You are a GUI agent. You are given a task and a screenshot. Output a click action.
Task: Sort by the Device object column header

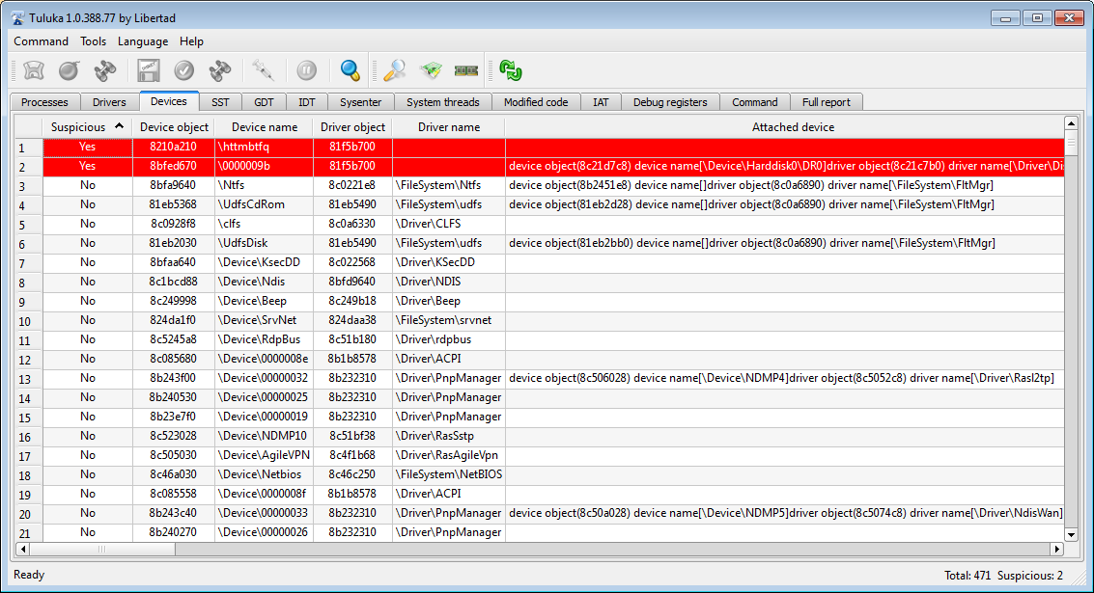click(x=174, y=127)
